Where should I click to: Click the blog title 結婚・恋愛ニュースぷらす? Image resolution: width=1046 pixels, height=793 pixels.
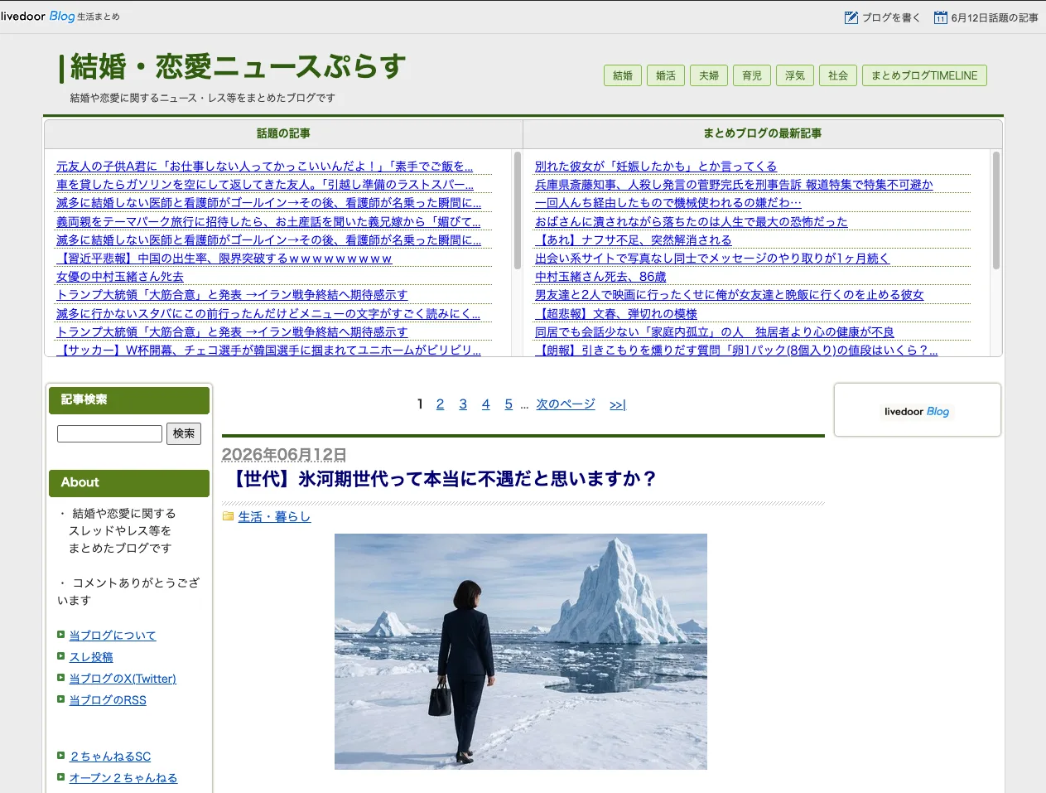click(239, 66)
